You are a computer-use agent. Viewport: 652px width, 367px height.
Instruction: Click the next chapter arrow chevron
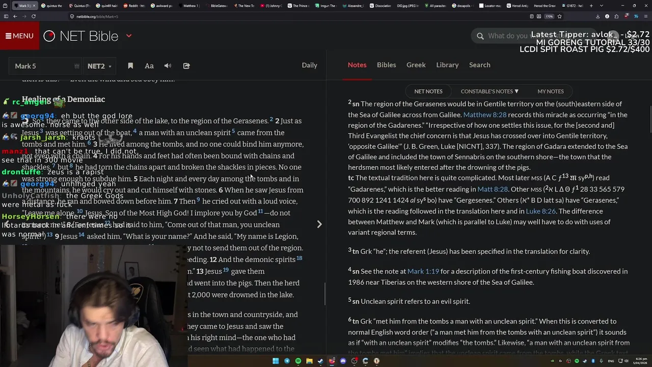pos(319,224)
